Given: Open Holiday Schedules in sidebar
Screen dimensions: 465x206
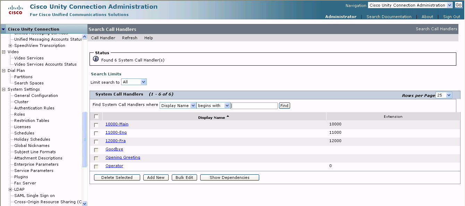Looking at the screenshot, I should 32,139.
